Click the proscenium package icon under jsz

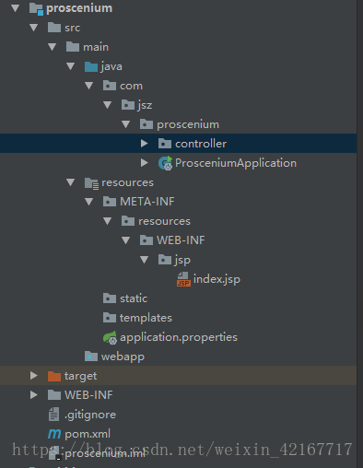(146, 124)
